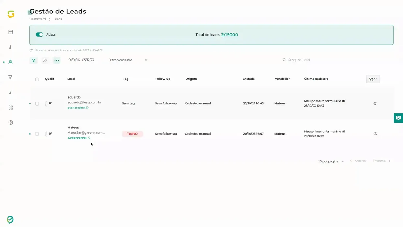The width and height of the screenshot is (403, 227).
Task: Click the Próxima pagination button
Action: (382, 161)
